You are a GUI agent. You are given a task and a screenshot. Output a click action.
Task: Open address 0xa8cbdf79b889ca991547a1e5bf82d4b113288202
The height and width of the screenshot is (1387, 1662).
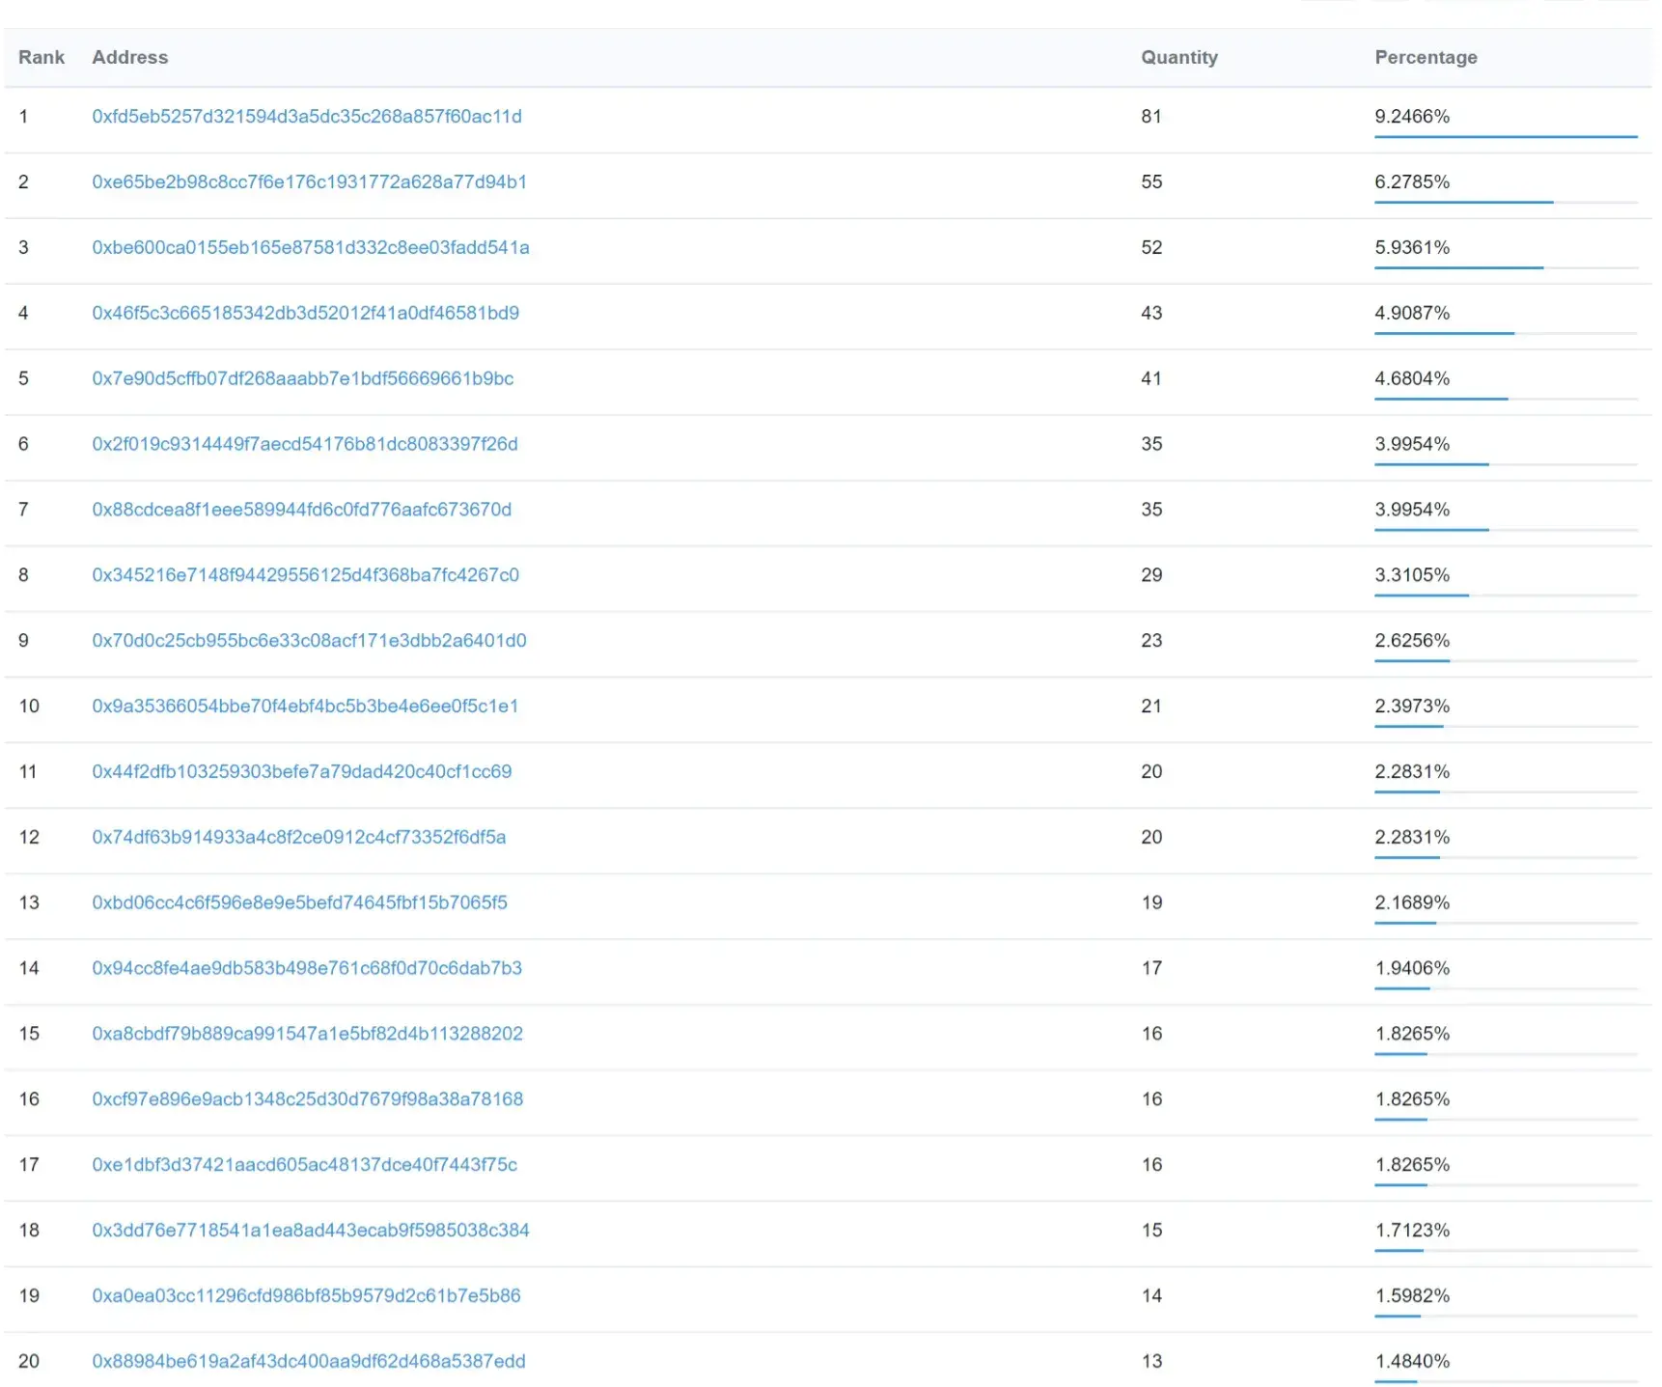[x=308, y=1034]
